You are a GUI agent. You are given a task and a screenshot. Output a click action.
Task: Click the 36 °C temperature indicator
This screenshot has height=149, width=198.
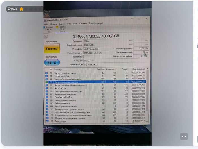point(52,62)
